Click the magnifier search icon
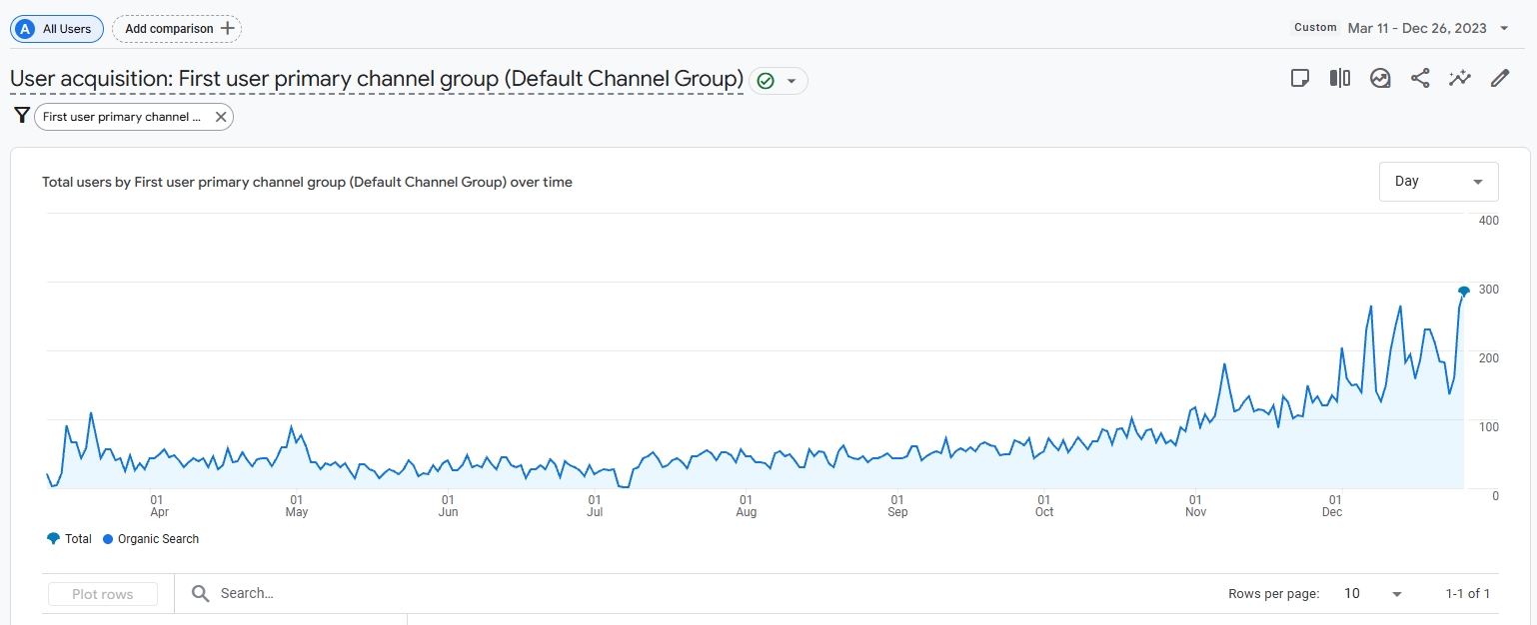Image resolution: width=1537 pixels, height=625 pixels. (x=201, y=593)
